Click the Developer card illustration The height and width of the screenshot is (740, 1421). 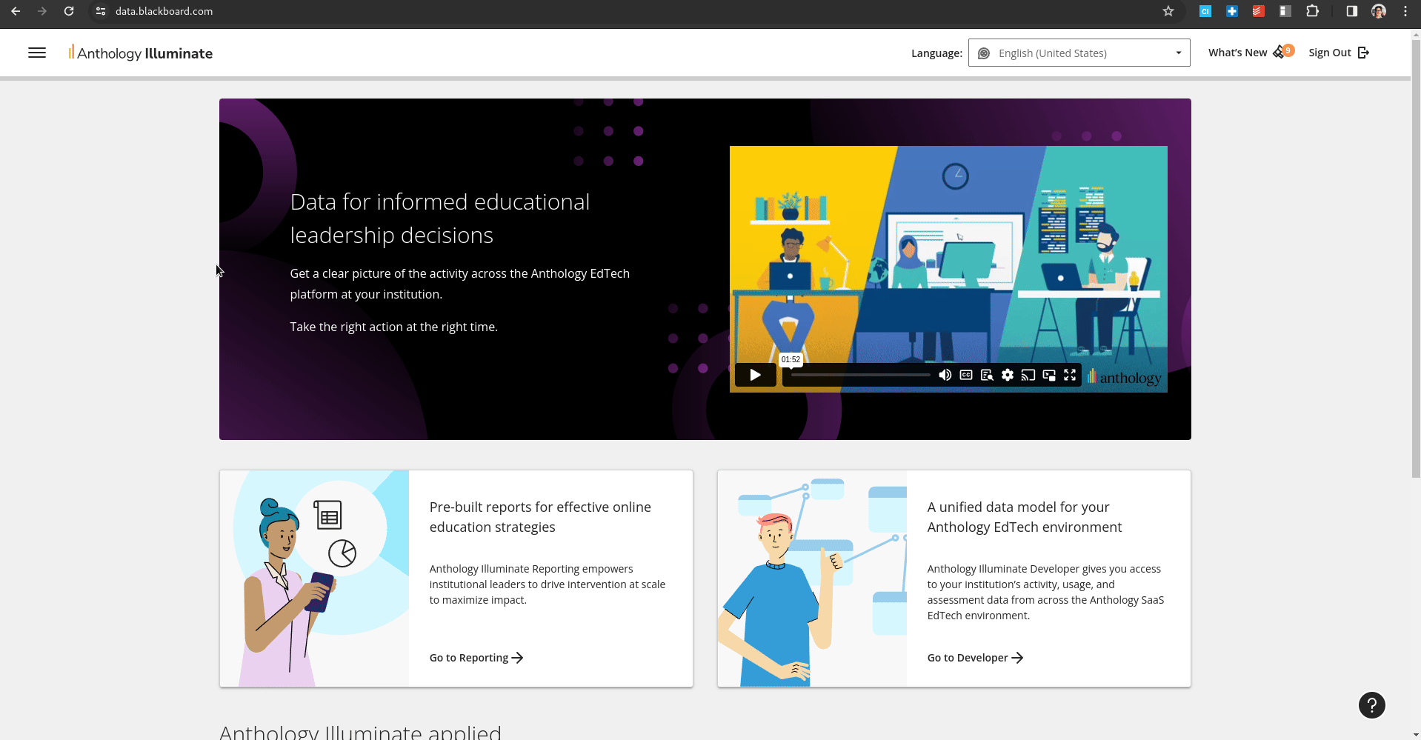(x=813, y=579)
